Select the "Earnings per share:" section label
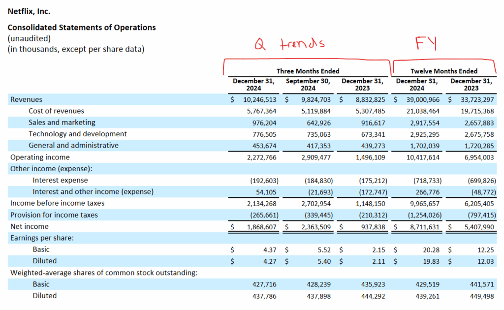Image resolution: width=504 pixels, height=310 pixels. click(42, 238)
